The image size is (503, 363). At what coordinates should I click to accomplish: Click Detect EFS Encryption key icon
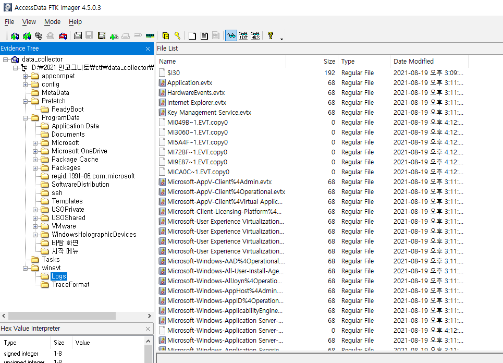click(177, 35)
